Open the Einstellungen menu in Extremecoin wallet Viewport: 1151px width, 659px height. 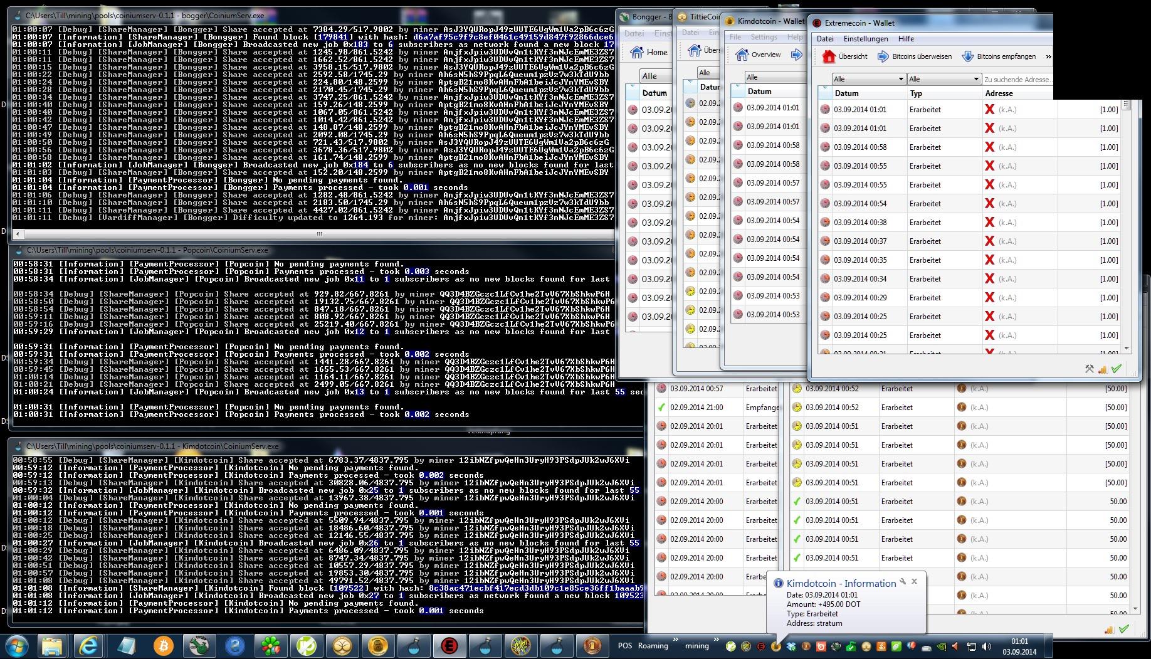pyautogui.click(x=866, y=39)
